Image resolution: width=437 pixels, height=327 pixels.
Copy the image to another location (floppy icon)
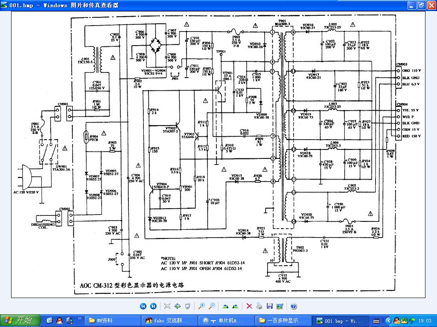[x=270, y=306]
